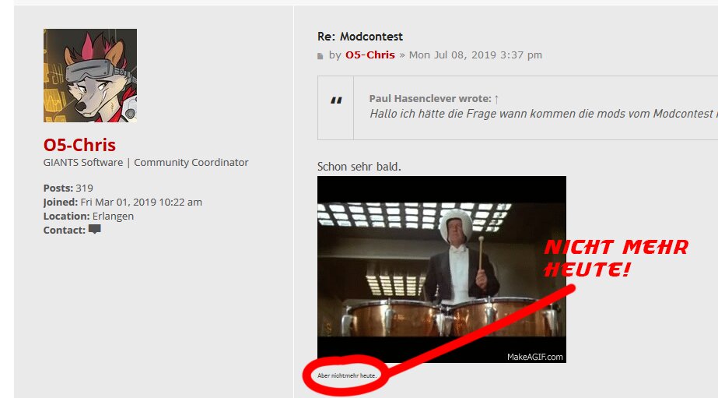
Task: Click the drummer GIF image in the post
Action: point(441,269)
